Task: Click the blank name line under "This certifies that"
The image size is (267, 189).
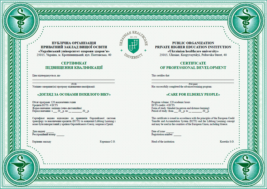Action: click(x=193, y=80)
